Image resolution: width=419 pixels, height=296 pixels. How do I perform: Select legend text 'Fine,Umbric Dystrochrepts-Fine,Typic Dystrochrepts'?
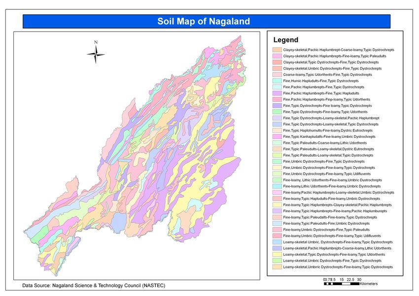[x=324, y=162]
